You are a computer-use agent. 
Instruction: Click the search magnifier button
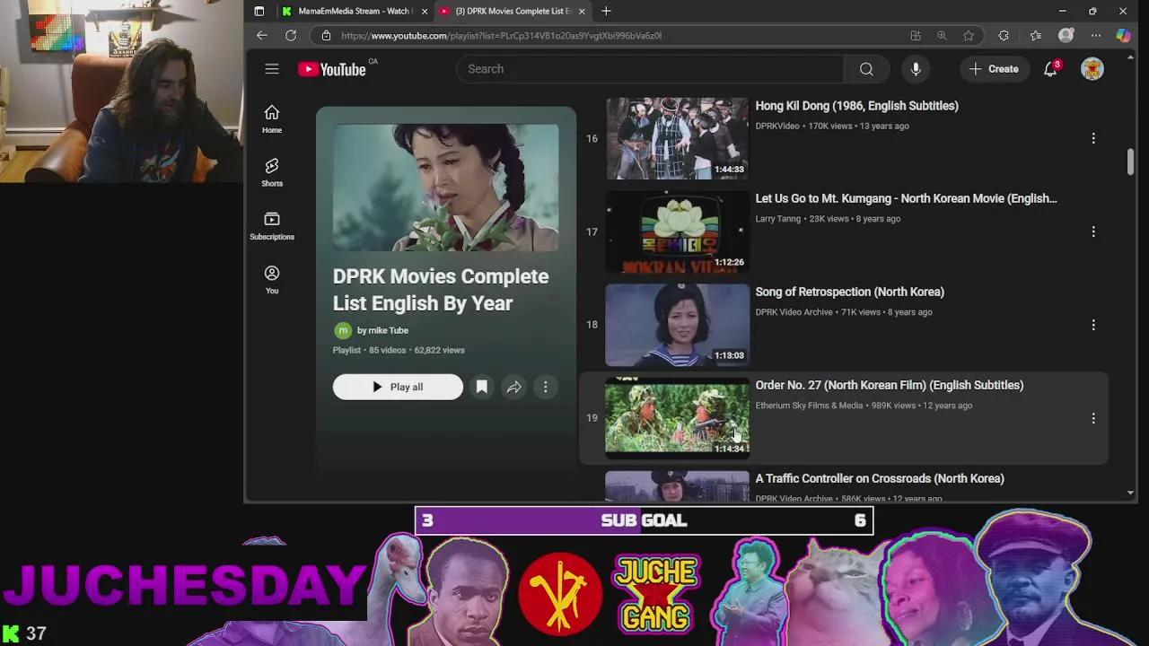click(x=866, y=69)
